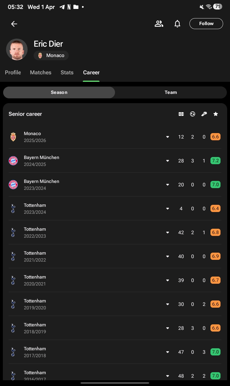Viewport: 230px width, 386px height.
Task: Tap the Monaco team chip under player name
Action: pos(51,56)
